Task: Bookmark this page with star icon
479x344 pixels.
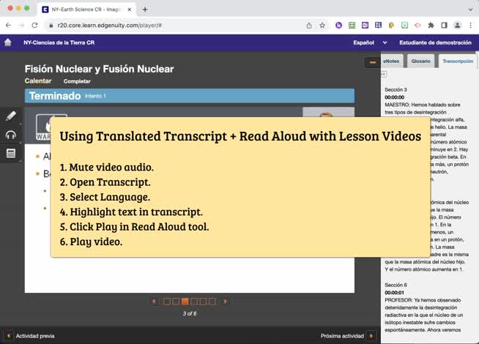Action: click(x=322, y=25)
